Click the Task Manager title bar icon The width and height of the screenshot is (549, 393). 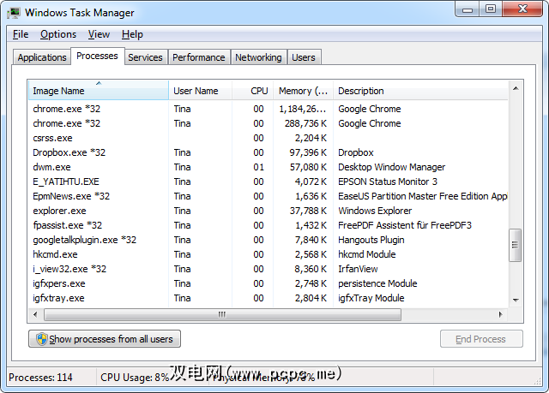coord(14,13)
